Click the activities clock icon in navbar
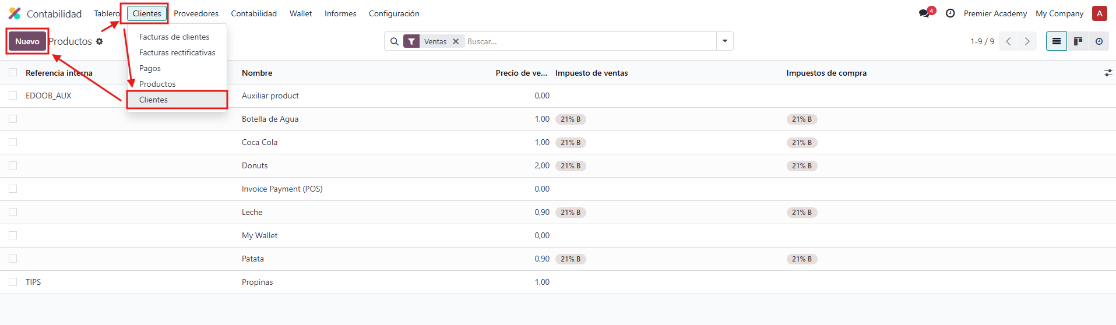The width and height of the screenshot is (1116, 325). click(950, 13)
